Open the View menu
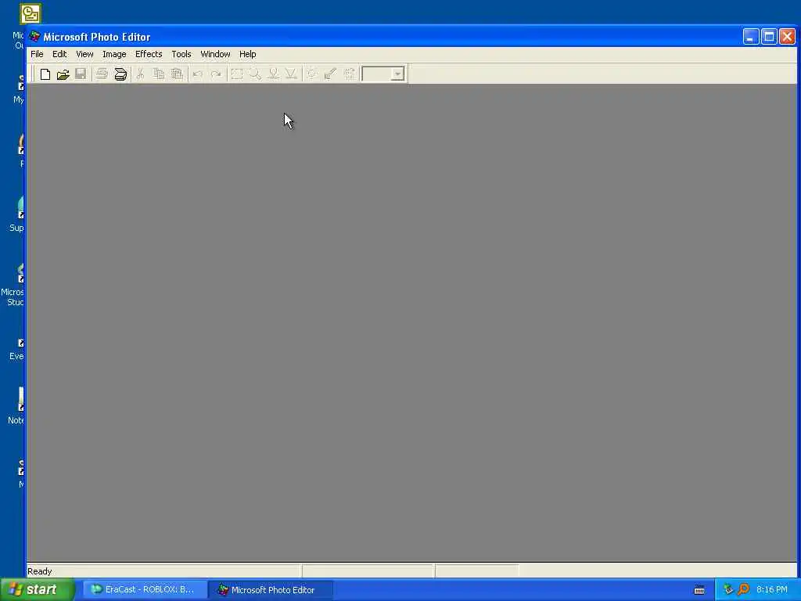This screenshot has height=601, width=801. pyautogui.click(x=84, y=54)
